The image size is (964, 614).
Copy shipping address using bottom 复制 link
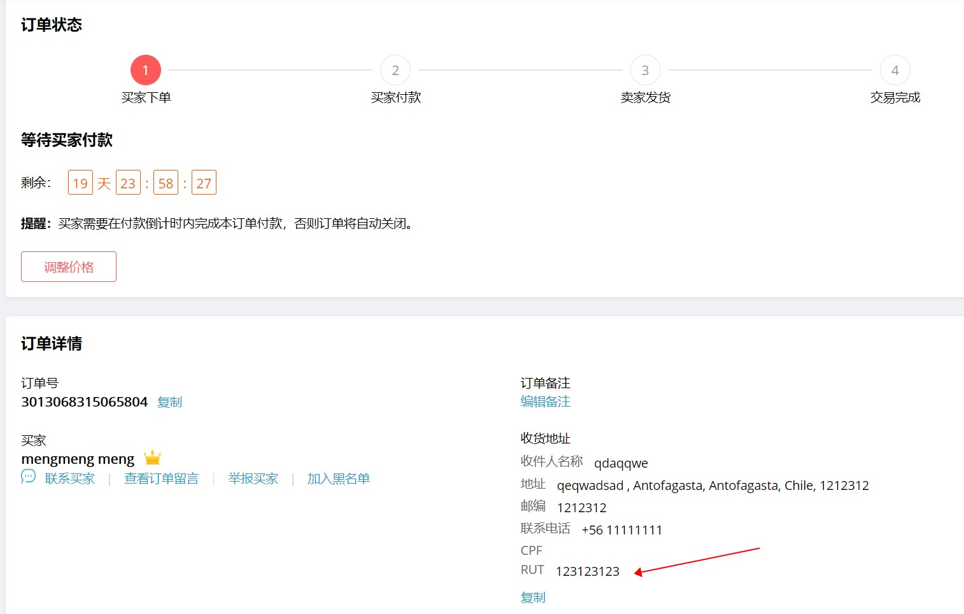[x=532, y=597]
